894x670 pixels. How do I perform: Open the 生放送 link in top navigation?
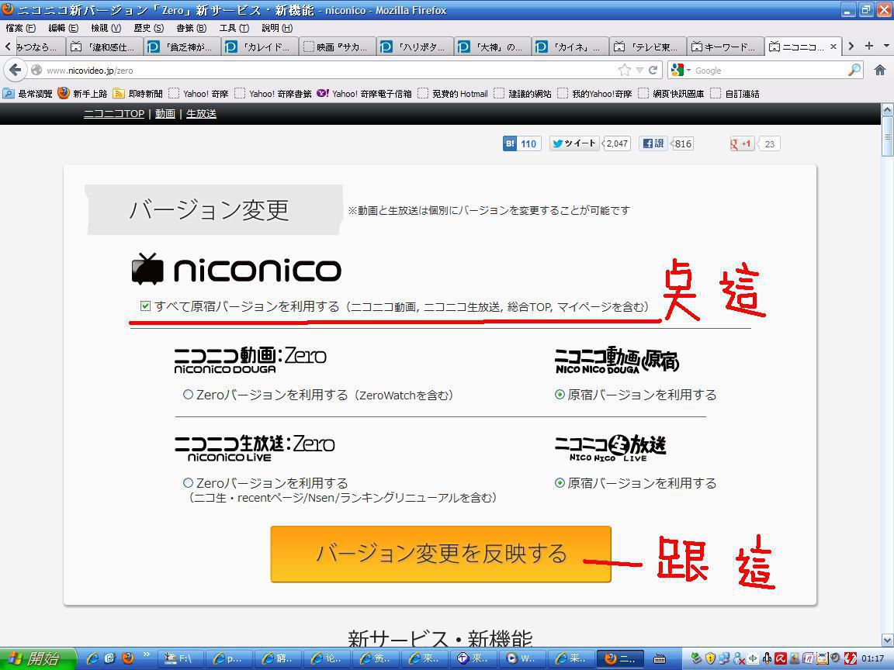[201, 114]
